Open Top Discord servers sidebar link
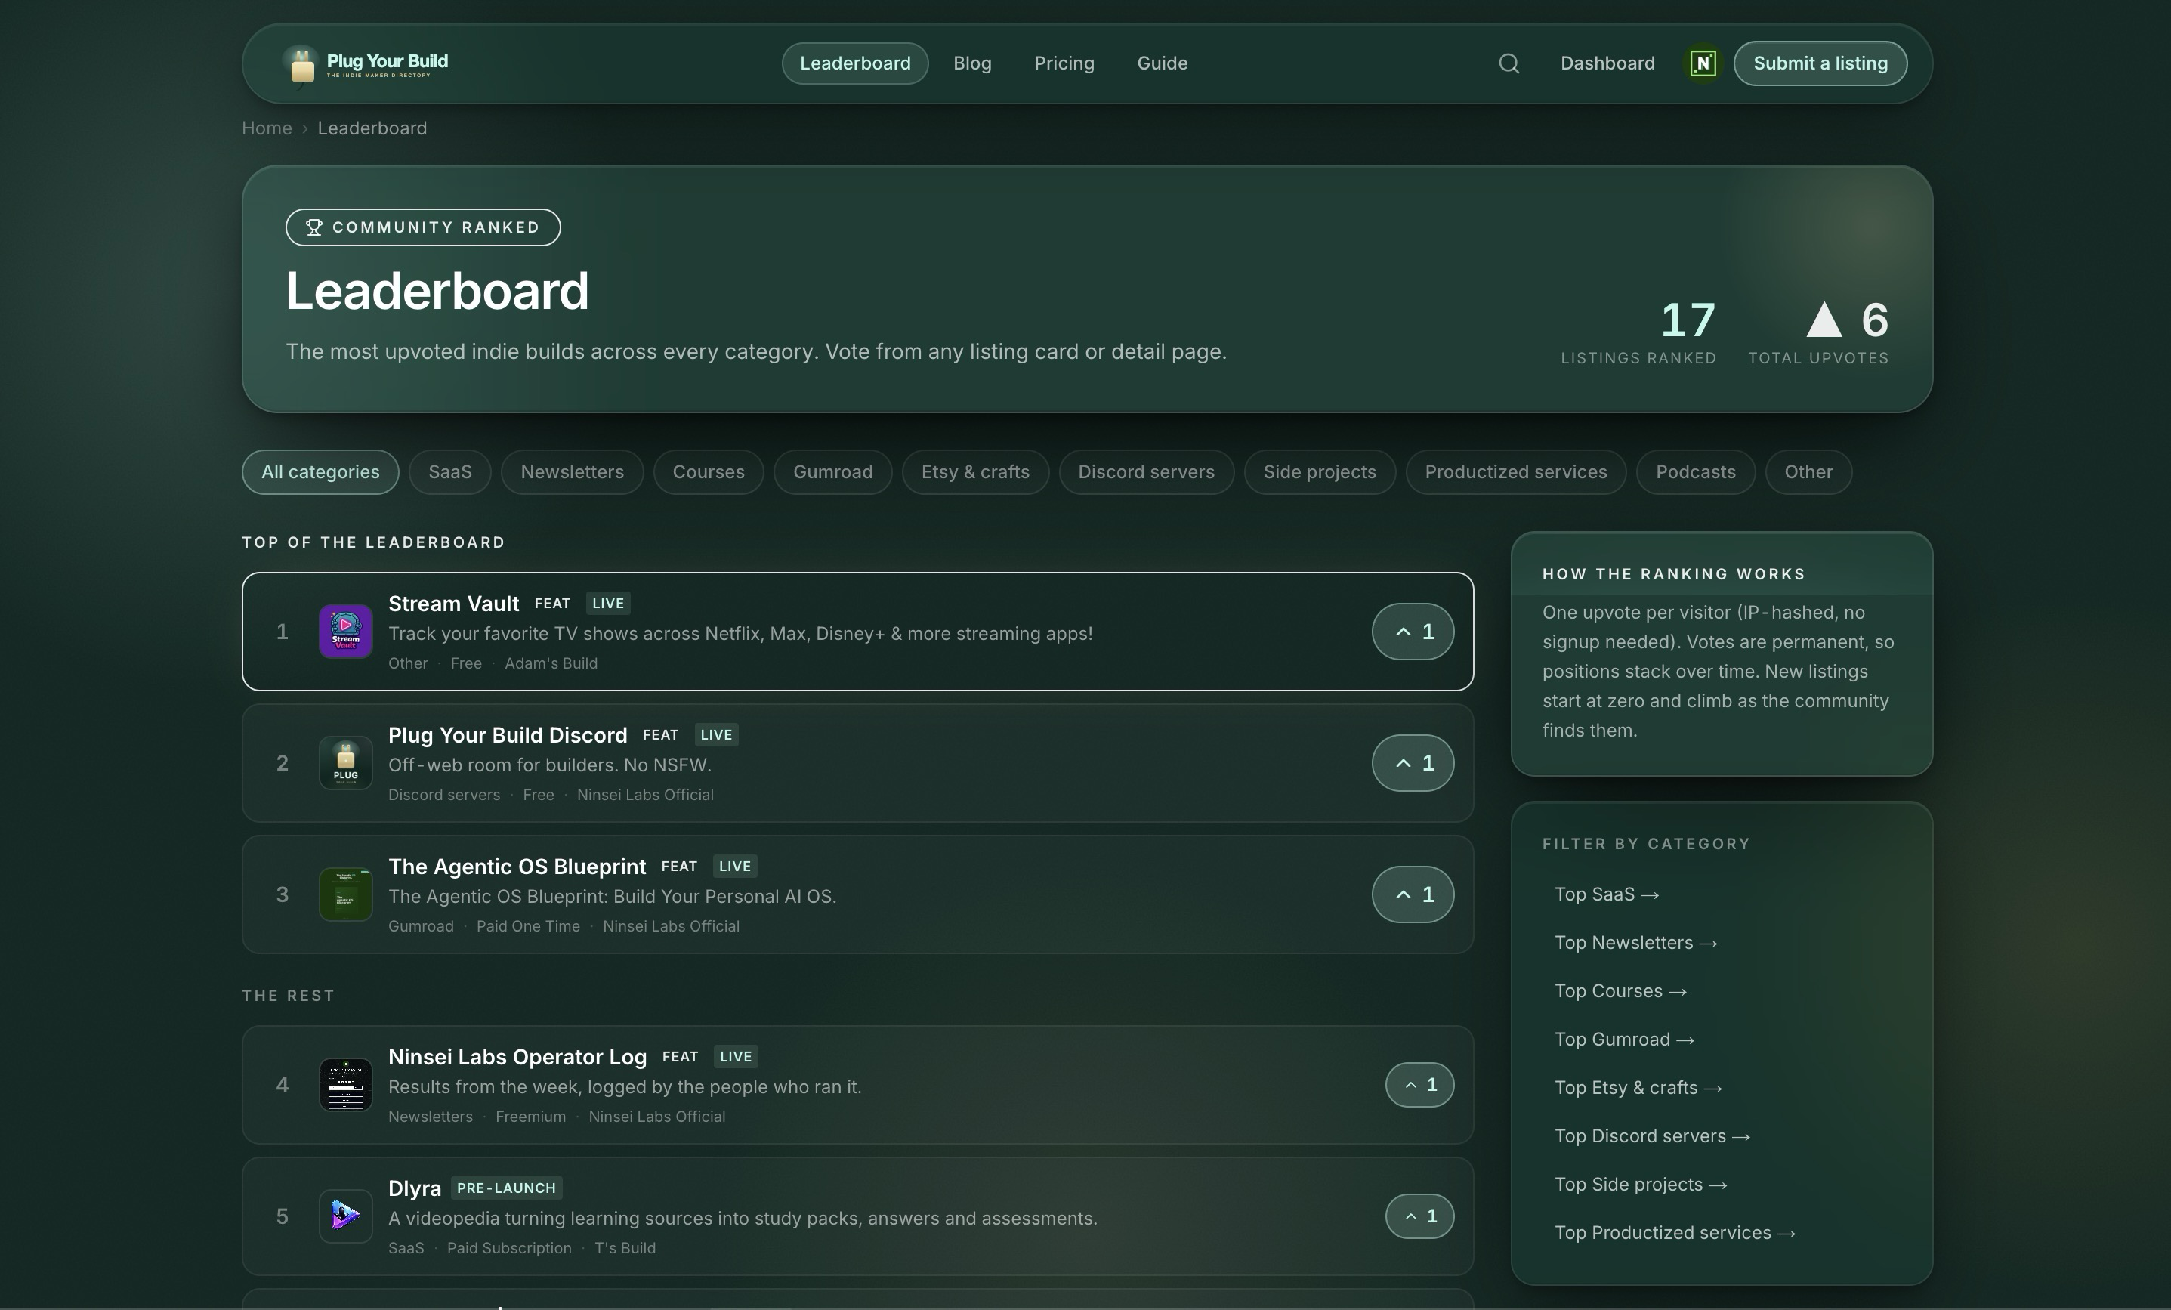2171x1310 pixels. click(1652, 1136)
